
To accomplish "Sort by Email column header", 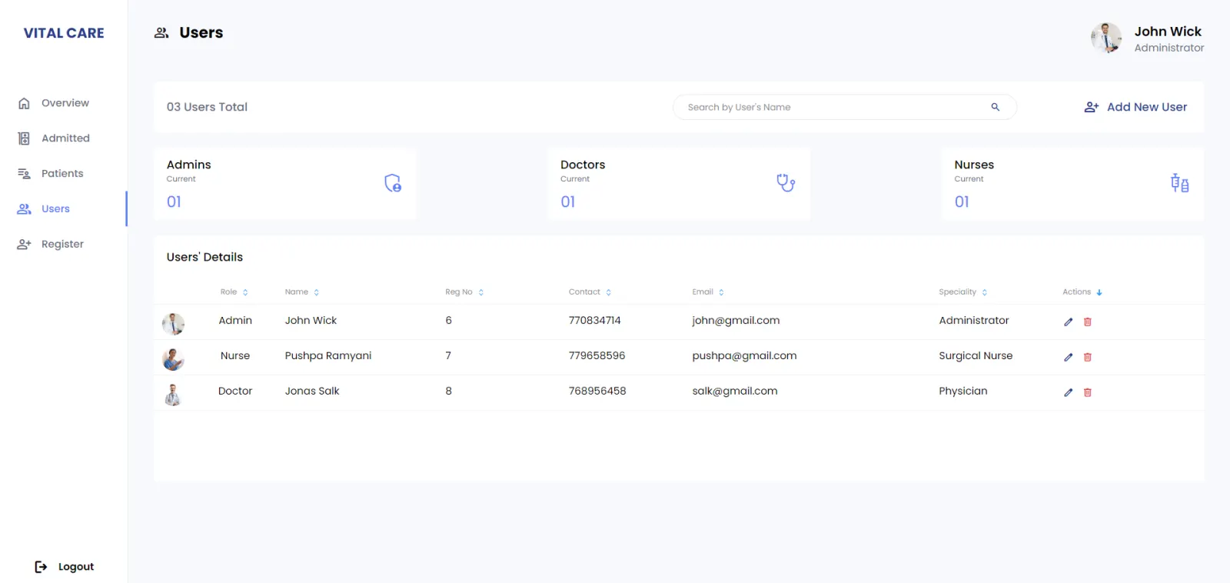I will (x=708, y=292).
